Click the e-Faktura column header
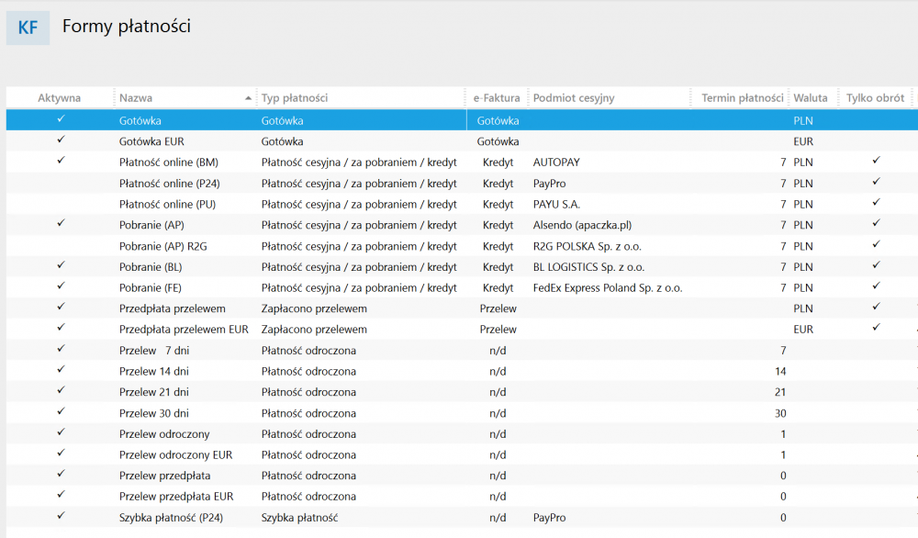 click(497, 97)
